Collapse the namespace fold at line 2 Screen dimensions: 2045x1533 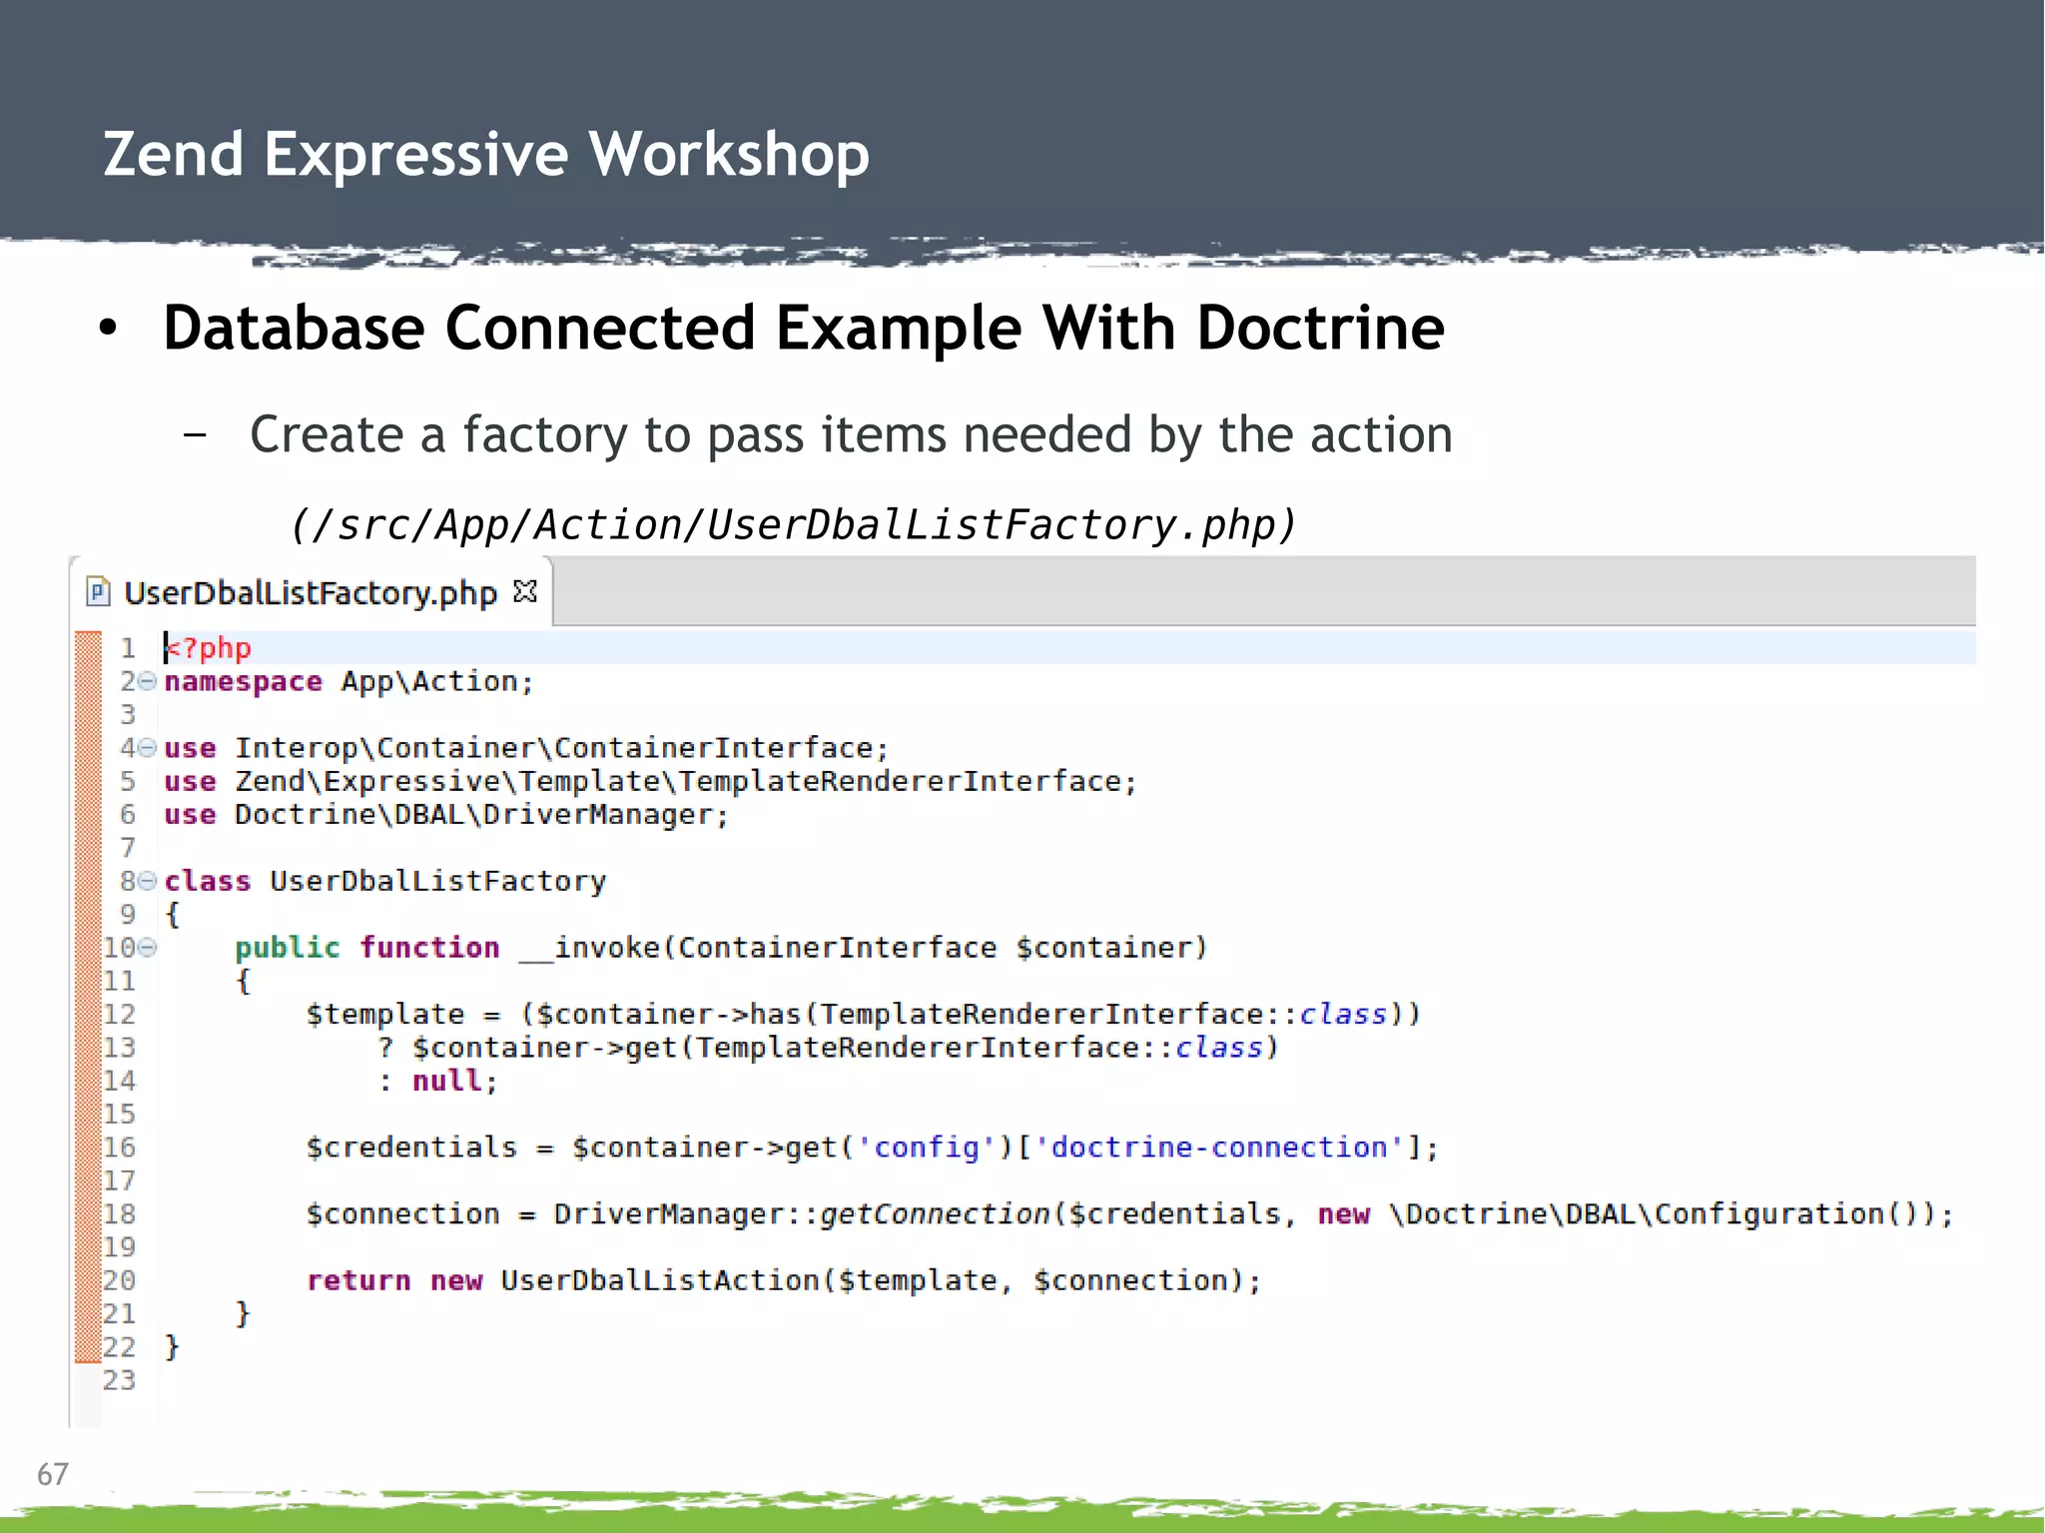tap(147, 681)
